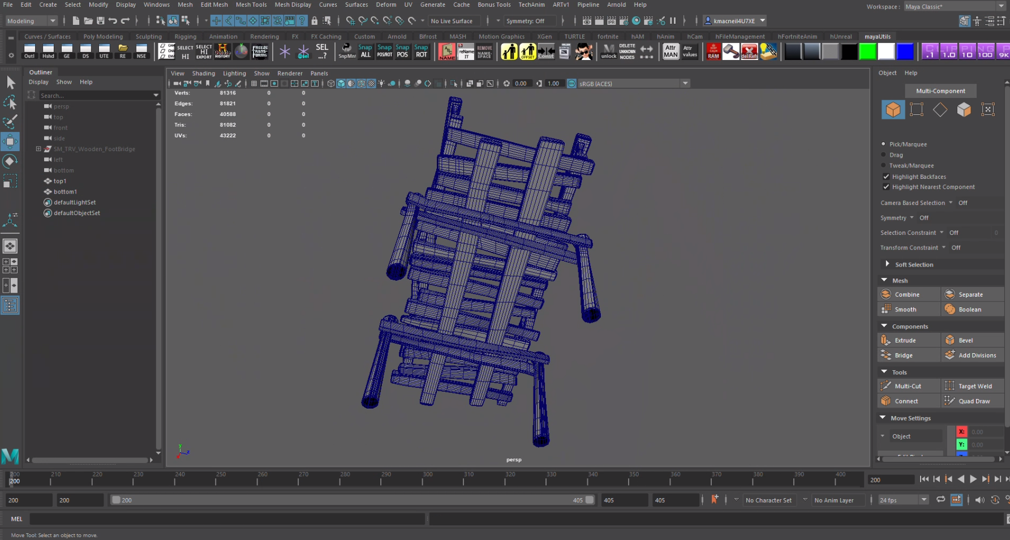Expand the Soft Selection section

tap(887, 264)
